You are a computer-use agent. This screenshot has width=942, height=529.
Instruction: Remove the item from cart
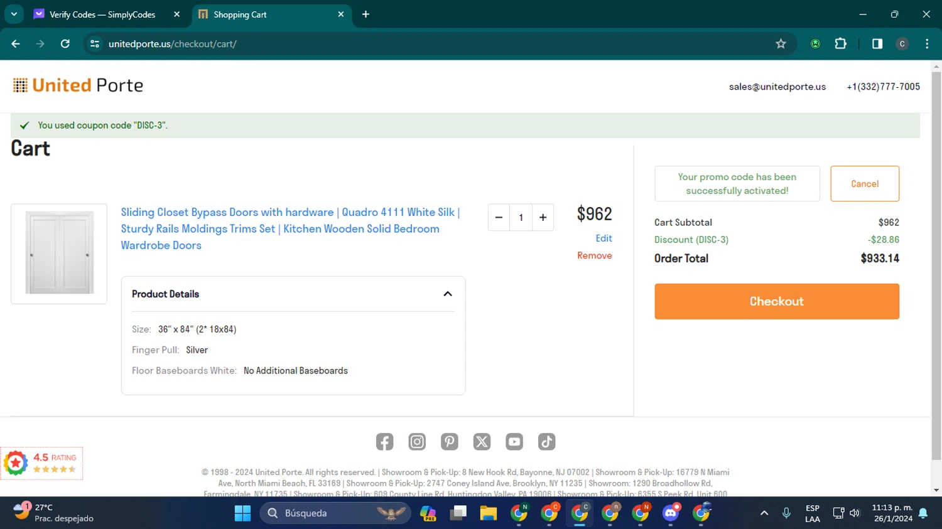click(x=595, y=255)
